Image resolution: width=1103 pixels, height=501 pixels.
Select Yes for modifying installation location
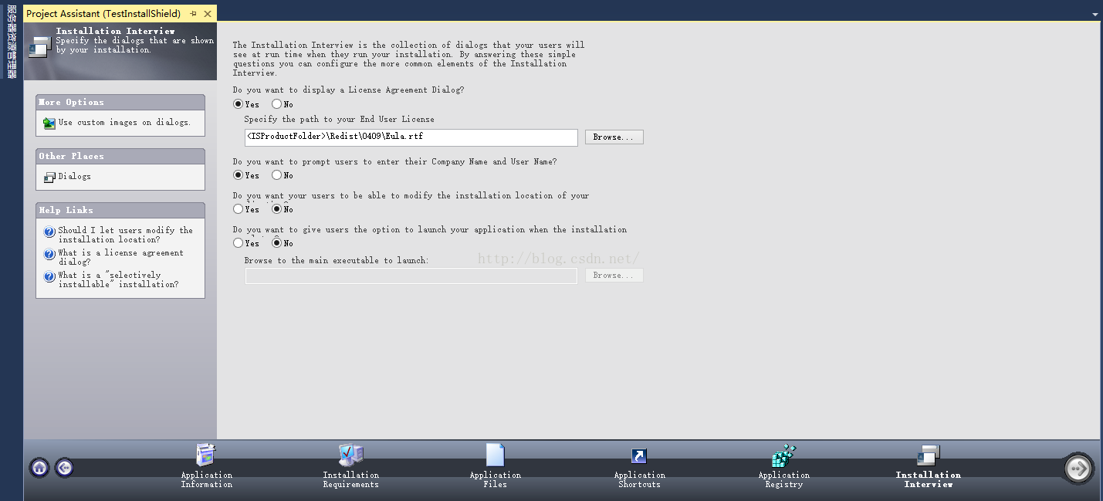tap(238, 209)
